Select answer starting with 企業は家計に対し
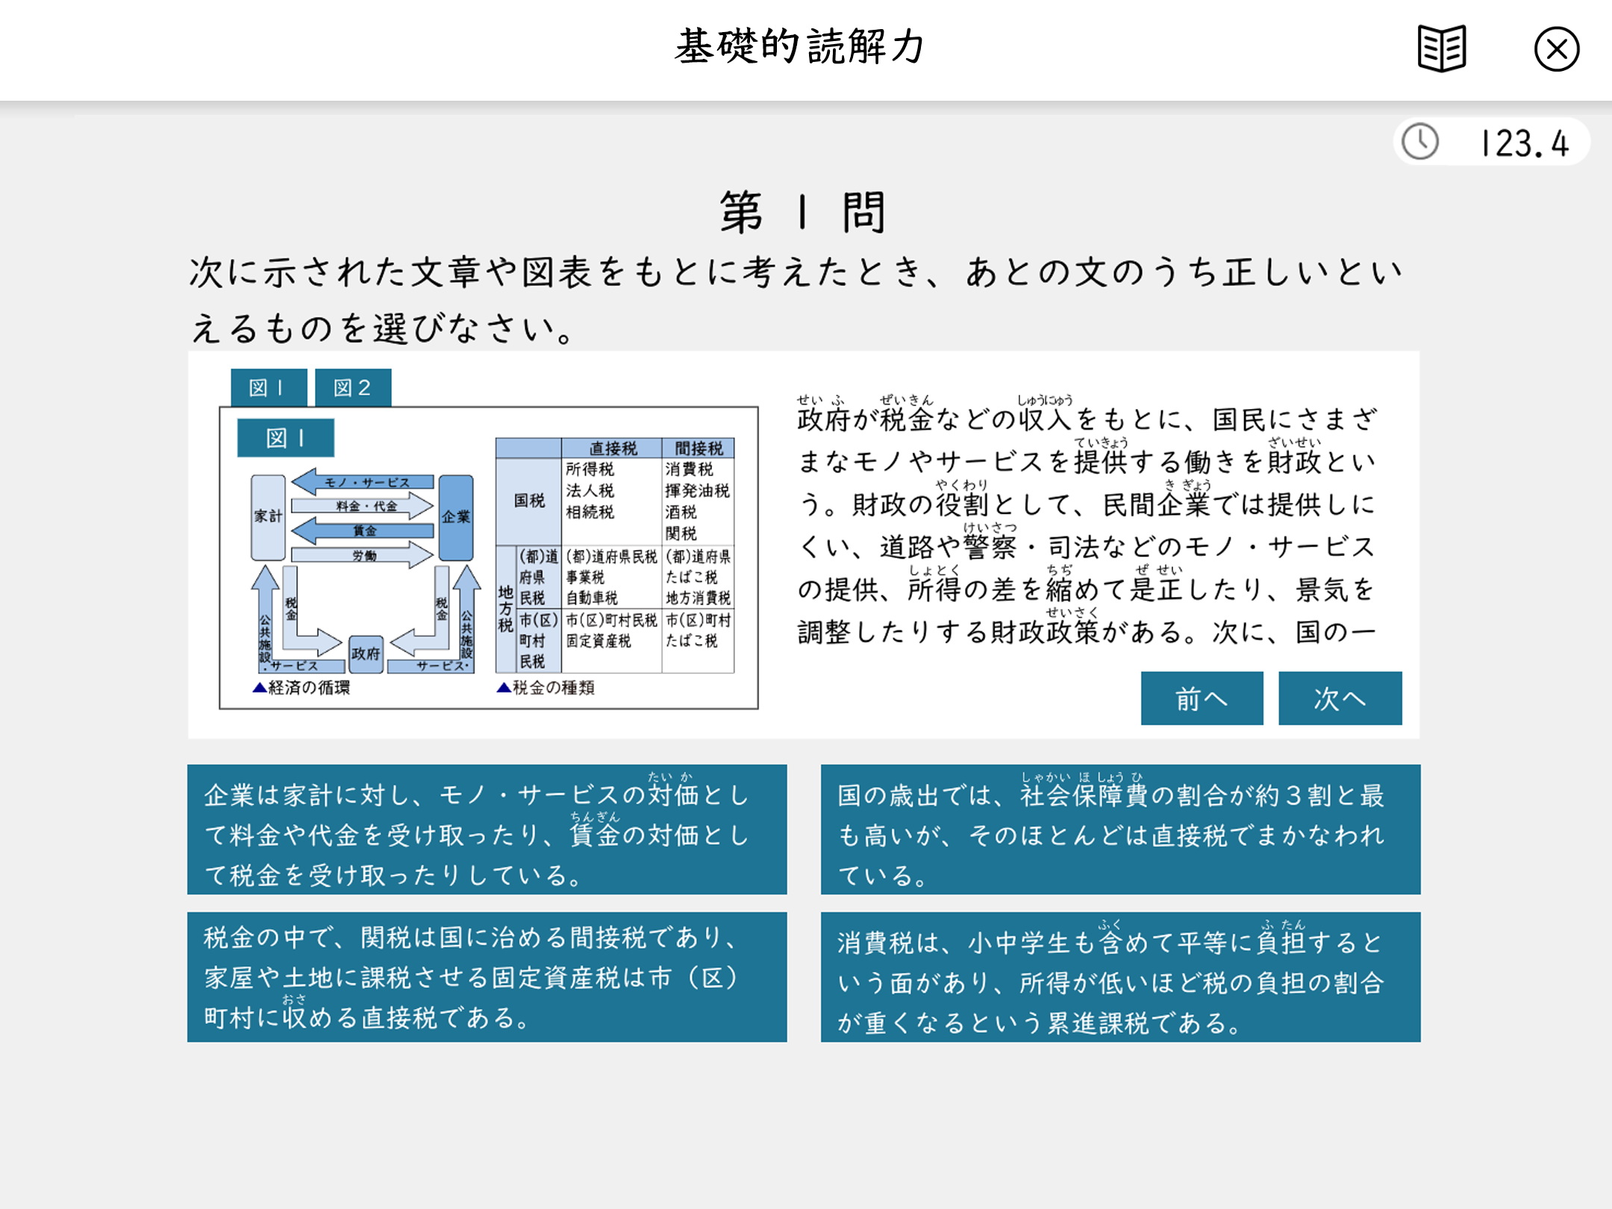This screenshot has height=1209, width=1612. [487, 828]
